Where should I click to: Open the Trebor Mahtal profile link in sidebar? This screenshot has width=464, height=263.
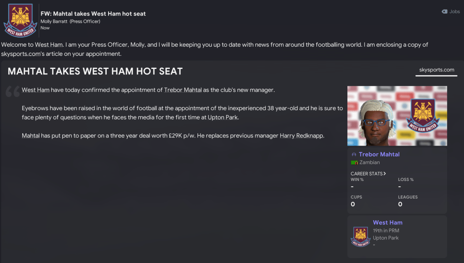tap(379, 155)
